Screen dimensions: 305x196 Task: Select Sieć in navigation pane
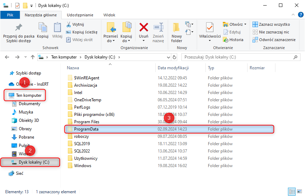coord(16,173)
